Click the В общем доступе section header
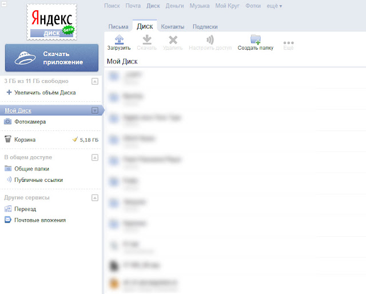 tap(28, 157)
